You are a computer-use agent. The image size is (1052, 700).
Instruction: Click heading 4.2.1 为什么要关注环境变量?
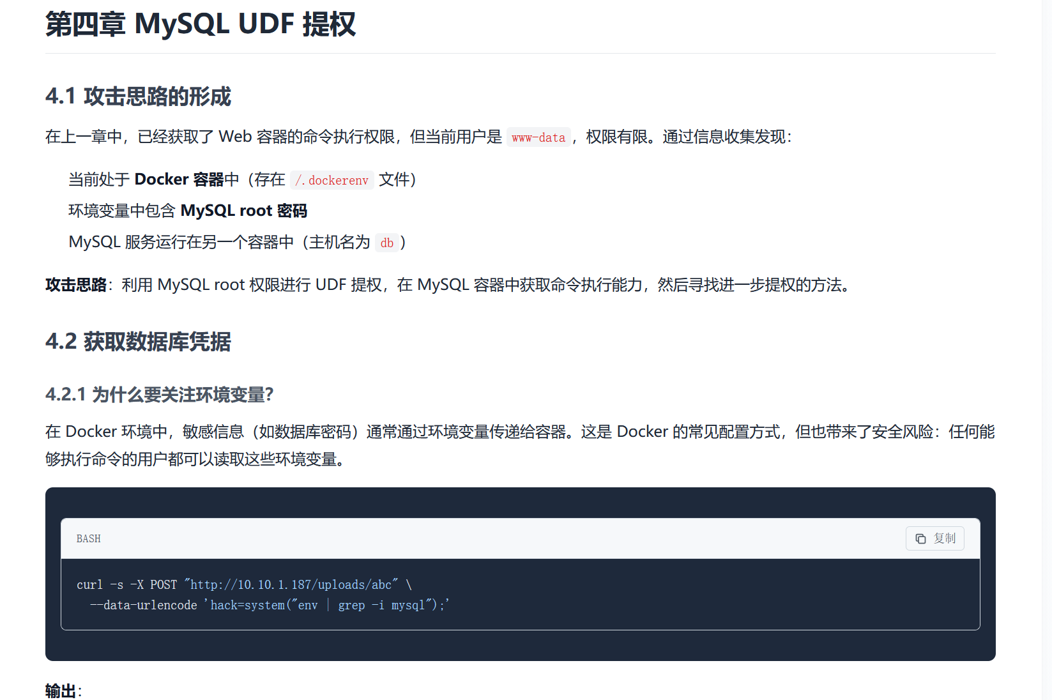(160, 395)
